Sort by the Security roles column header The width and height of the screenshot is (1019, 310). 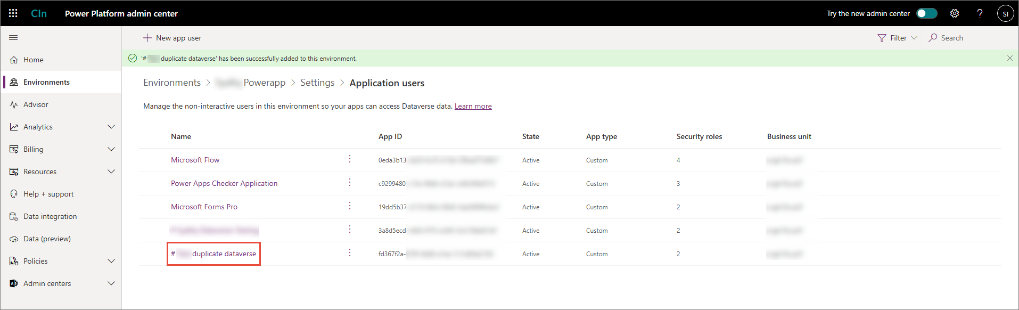coord(699,136)
